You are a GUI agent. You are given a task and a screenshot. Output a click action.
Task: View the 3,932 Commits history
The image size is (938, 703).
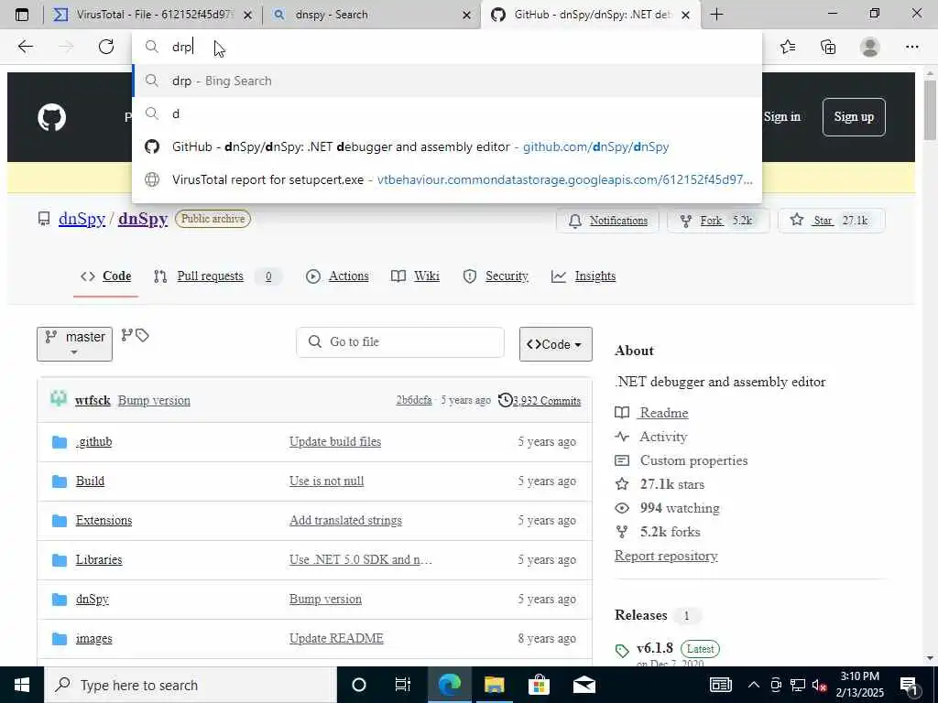540,401
